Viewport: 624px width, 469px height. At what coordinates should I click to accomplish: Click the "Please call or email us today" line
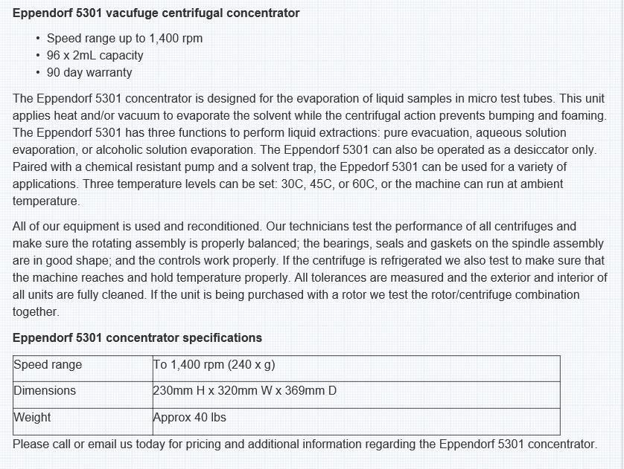pyautogui.click(x=305, y=444)
